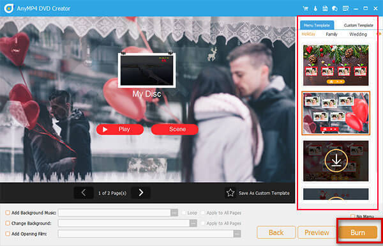Click the opening film path field

tap(146, 233)
